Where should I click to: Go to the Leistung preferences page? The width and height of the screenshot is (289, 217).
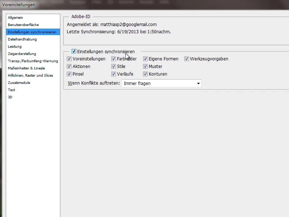click(33, 46)
